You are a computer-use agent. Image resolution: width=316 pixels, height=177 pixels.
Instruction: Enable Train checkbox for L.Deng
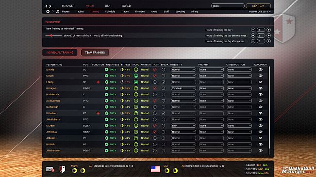coord(155,82)
